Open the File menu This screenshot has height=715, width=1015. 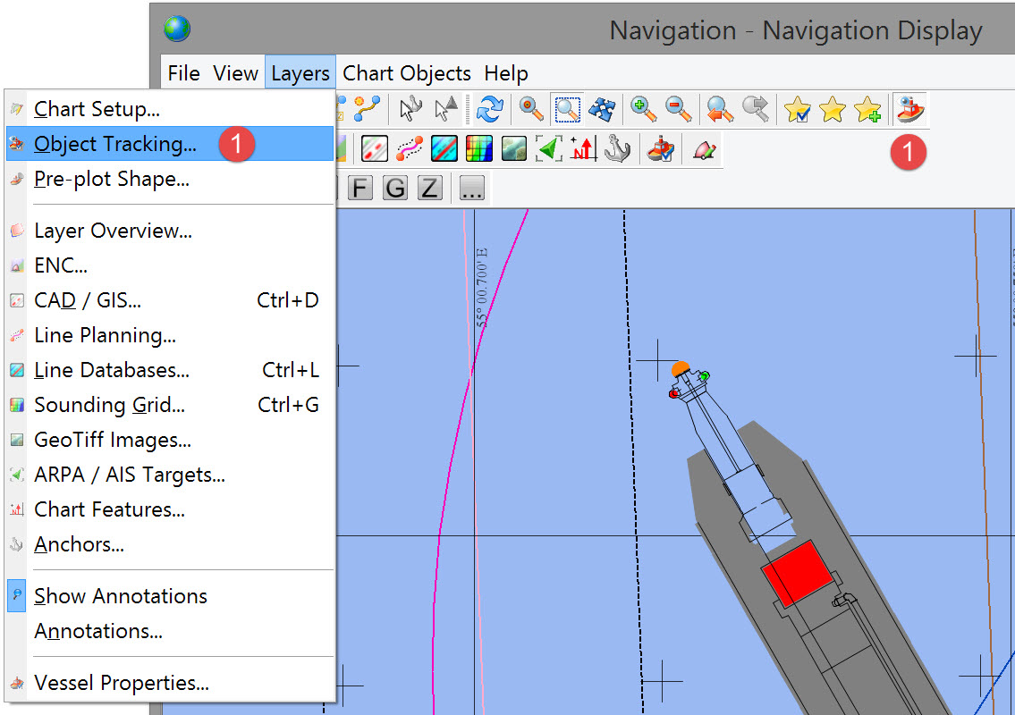click(x=183, y=73)
